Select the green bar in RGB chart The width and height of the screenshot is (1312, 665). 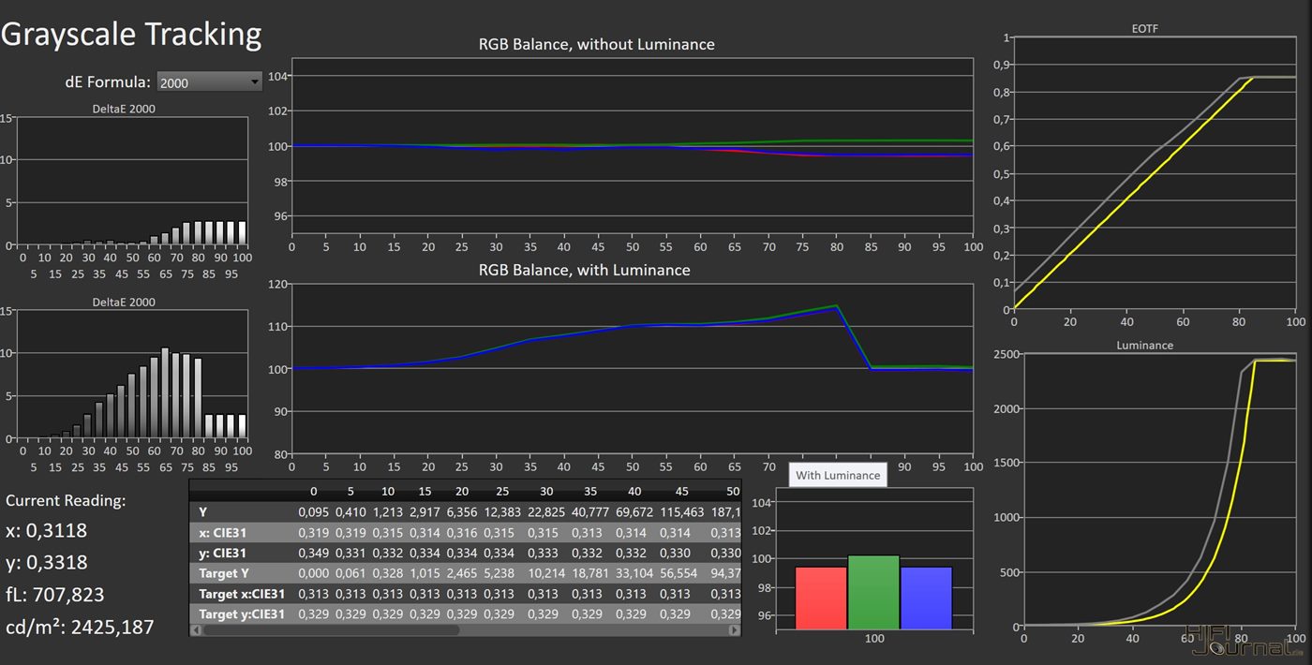(873, 592)
